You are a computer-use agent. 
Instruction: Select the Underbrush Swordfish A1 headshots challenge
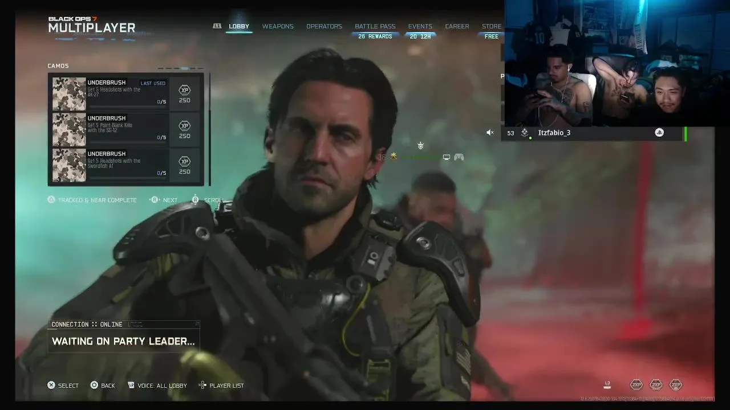coord(126,165)
